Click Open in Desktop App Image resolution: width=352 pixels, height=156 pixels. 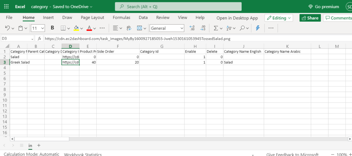[237, 18]
